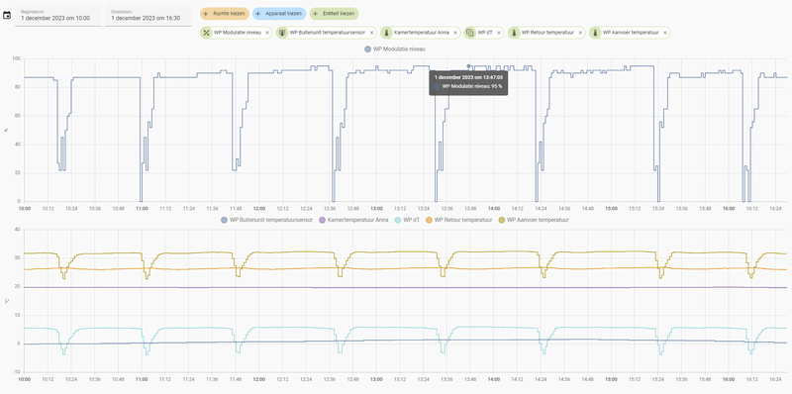Toggle WP Modulatie niveau legend in upper chart
This screenshot has height=394, width=792.
click(x=394, y=49)
